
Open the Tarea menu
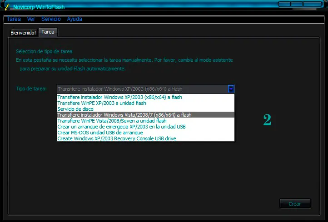(14, 19)
